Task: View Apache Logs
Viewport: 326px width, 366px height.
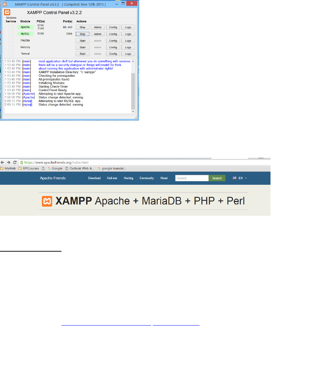Action: coord(128,27)
